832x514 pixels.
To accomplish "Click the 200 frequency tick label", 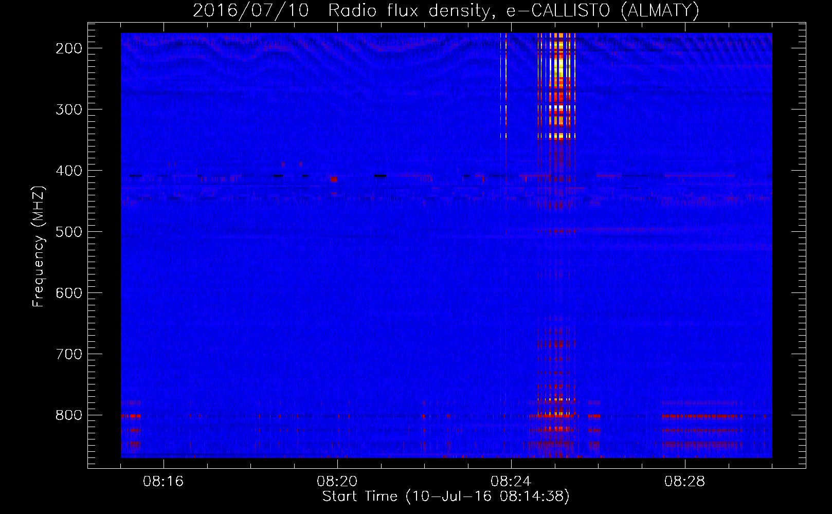I will [x=69, y=48].
